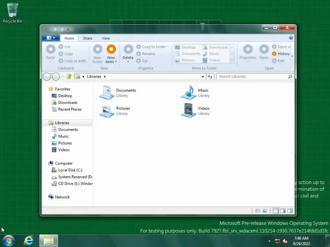Launch Internet Explorer from taskbar
This screenshot has height=247, width=330.
point(29,241)
